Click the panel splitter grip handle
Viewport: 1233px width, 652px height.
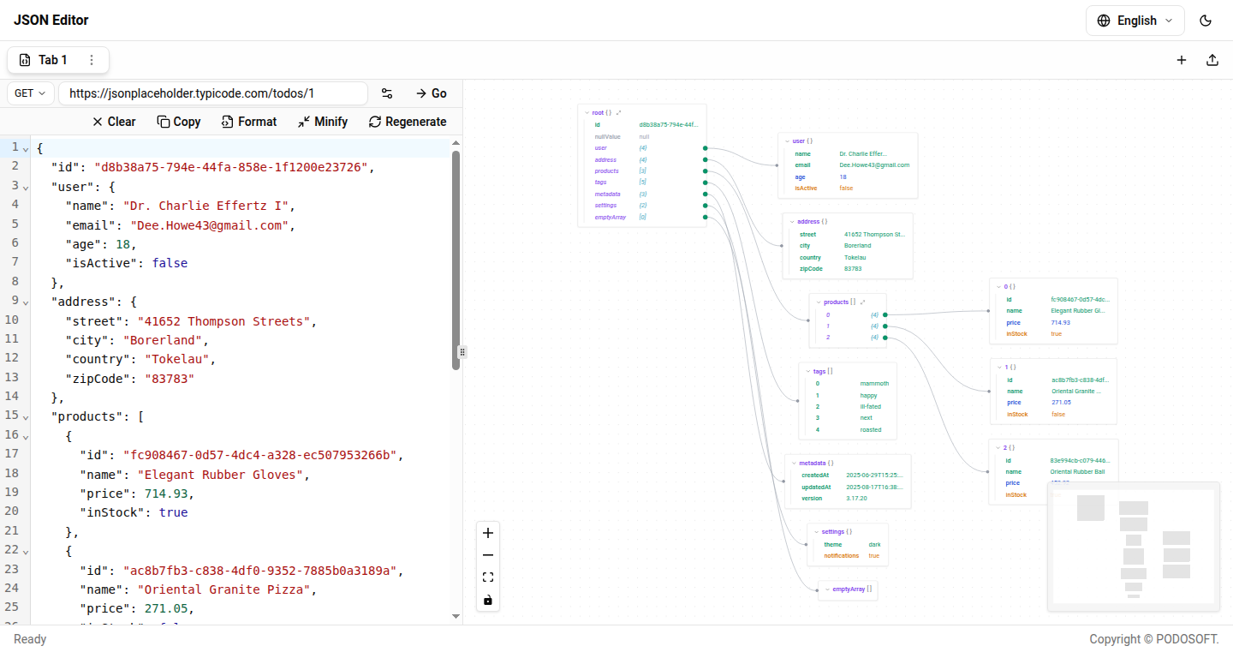click(462, 351)
